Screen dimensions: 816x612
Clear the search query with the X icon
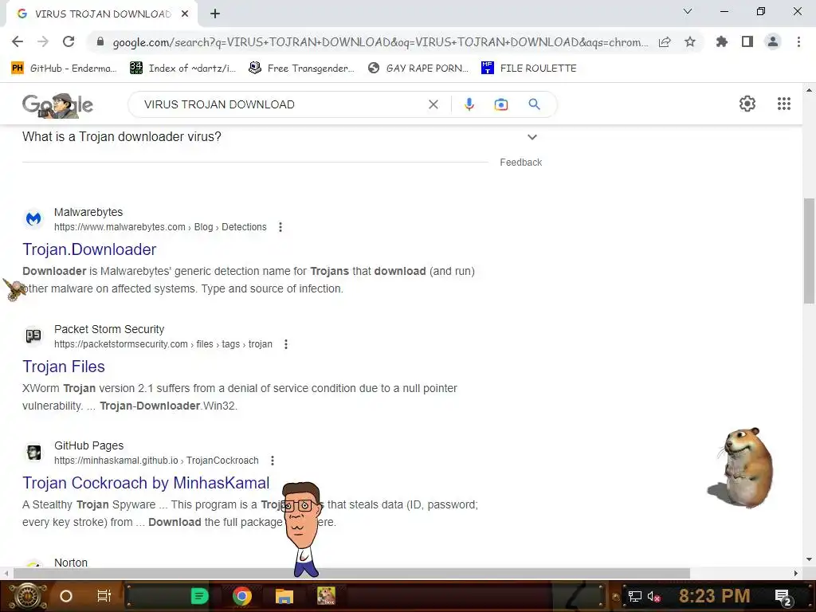click(x=433, y=104)
